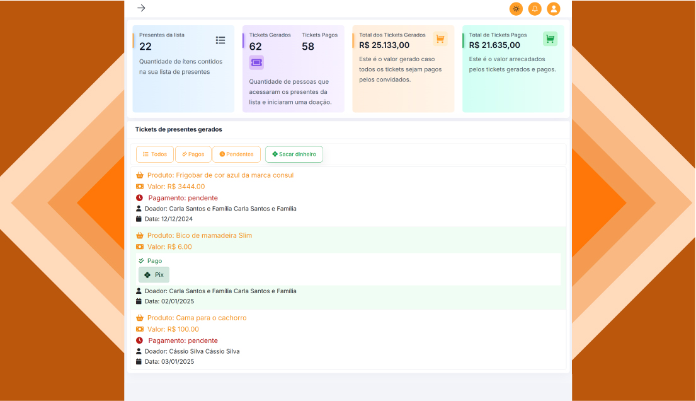Toggle the light/dark theme sun icon

(516, 9)
